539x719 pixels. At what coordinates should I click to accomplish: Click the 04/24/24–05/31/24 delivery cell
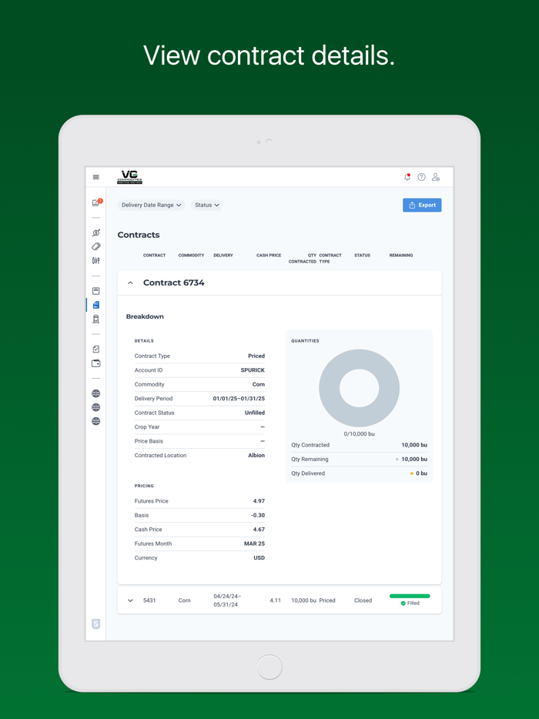[227, 600]
